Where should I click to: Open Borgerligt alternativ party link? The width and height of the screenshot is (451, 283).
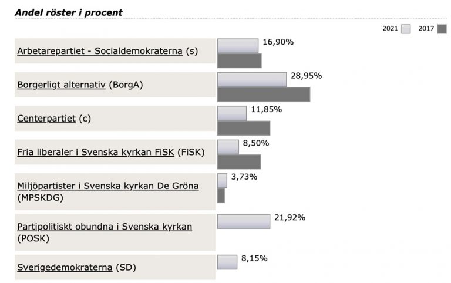point(61,85)
